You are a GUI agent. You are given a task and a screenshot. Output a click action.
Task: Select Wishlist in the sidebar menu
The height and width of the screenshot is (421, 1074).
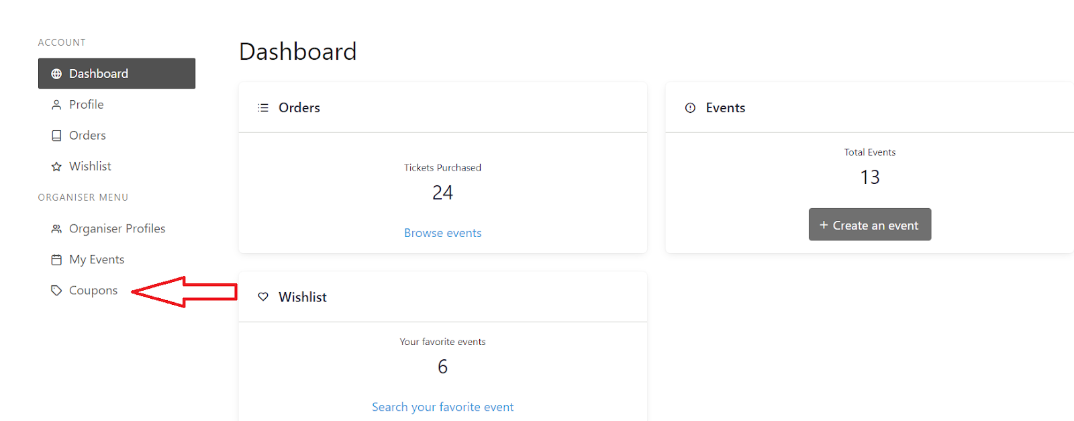pos(90,167)
